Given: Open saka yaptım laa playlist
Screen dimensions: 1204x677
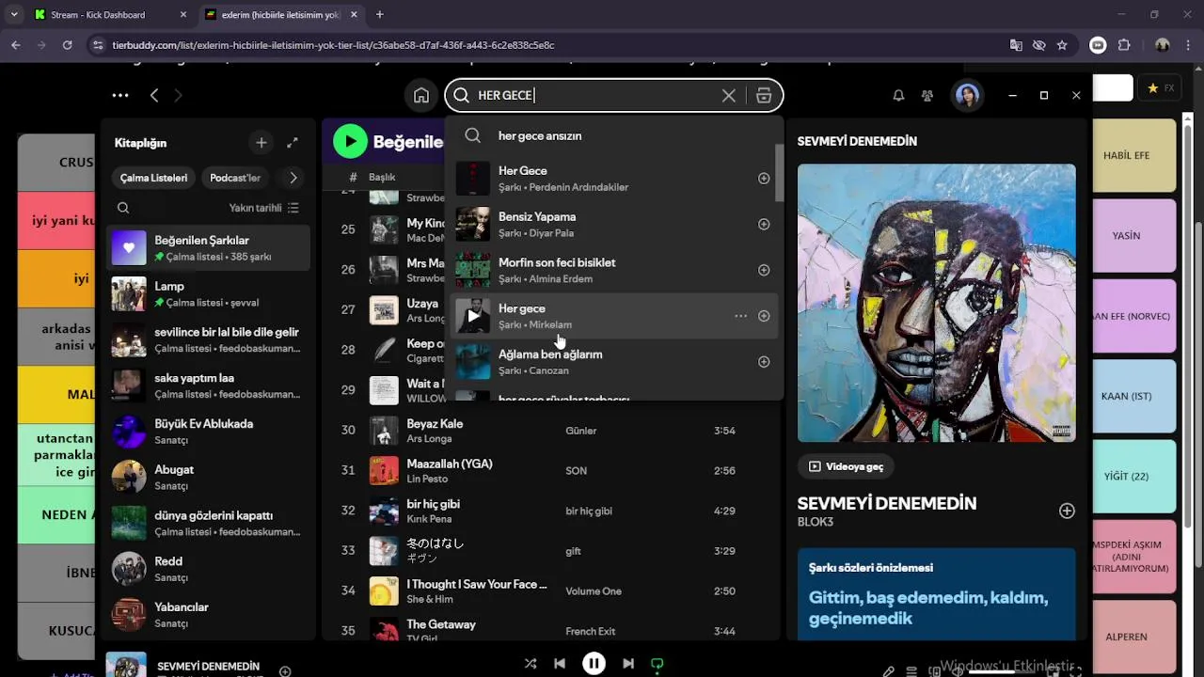Looking at the screenshot, I should (208, 386).
